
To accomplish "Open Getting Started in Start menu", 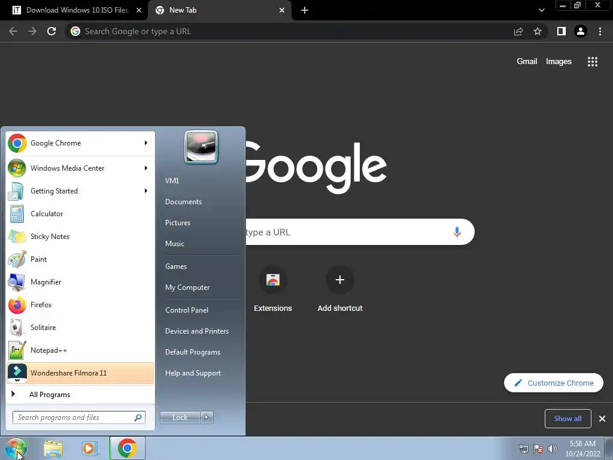I will (x=80, y=191).
